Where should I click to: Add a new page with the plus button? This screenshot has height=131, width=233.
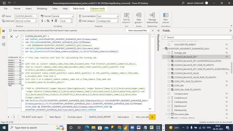coord(152,117)
